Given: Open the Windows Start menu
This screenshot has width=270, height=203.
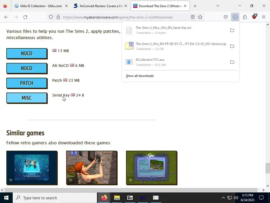Looking at the screenshot, I should pyautogui.click(x=6, y=198).
